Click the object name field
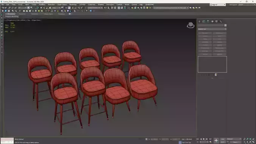Screen dimensions: 256x144 pyautogui.click(x=211, y=25)
